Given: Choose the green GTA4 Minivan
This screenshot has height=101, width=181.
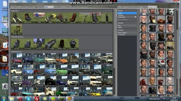Looking at the screenshot, I should (107, 70).
